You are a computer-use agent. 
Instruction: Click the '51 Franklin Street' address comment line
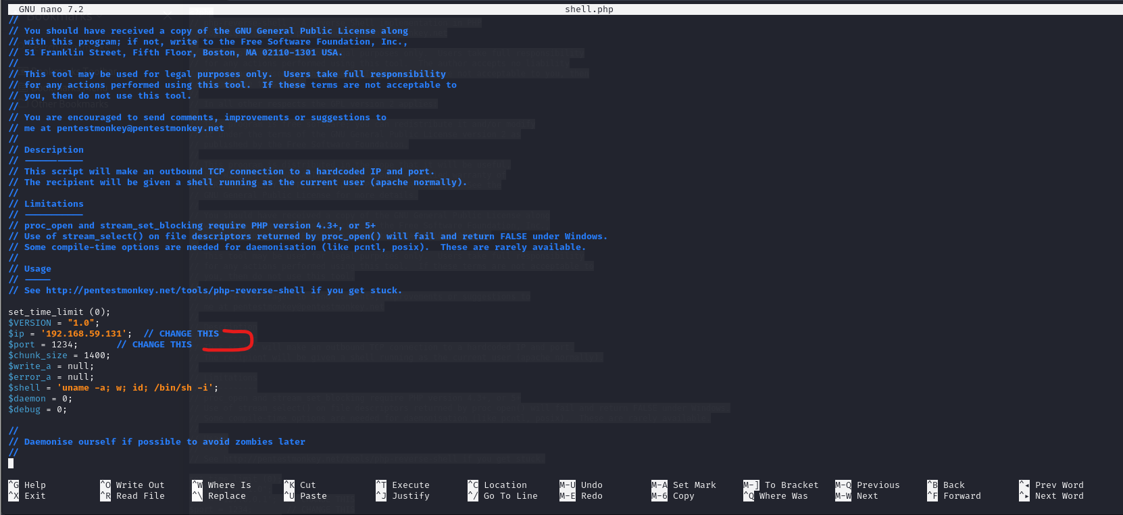[176, 53]
